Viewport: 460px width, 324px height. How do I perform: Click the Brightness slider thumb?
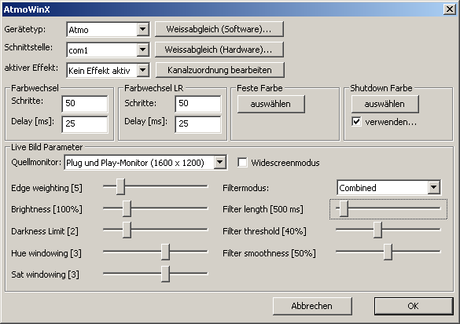pyautogui.click(x=127, y=208)
